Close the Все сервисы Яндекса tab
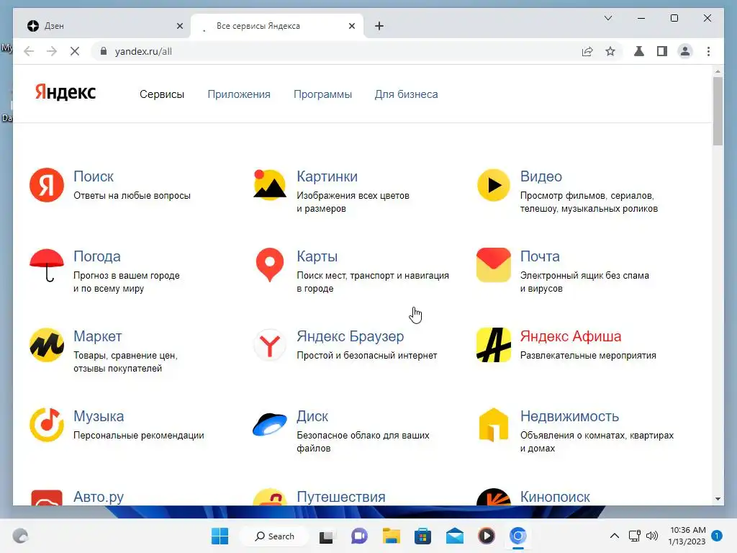 coord(351,26)
